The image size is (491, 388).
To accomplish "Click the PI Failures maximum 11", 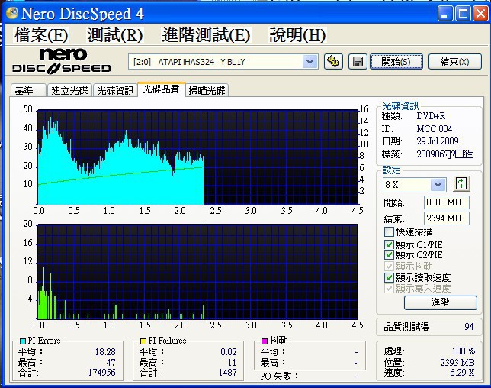I will tap(232, 363).
